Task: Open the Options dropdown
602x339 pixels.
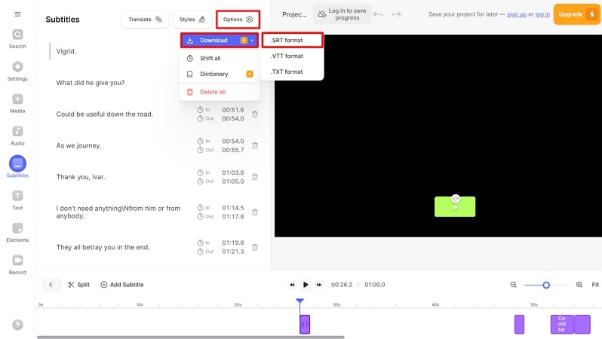Action: pos(238,19)
